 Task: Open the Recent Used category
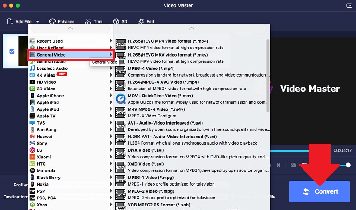tap(71, 41)
